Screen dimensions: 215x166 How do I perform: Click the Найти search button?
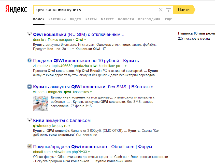click(x=184, y=10)
